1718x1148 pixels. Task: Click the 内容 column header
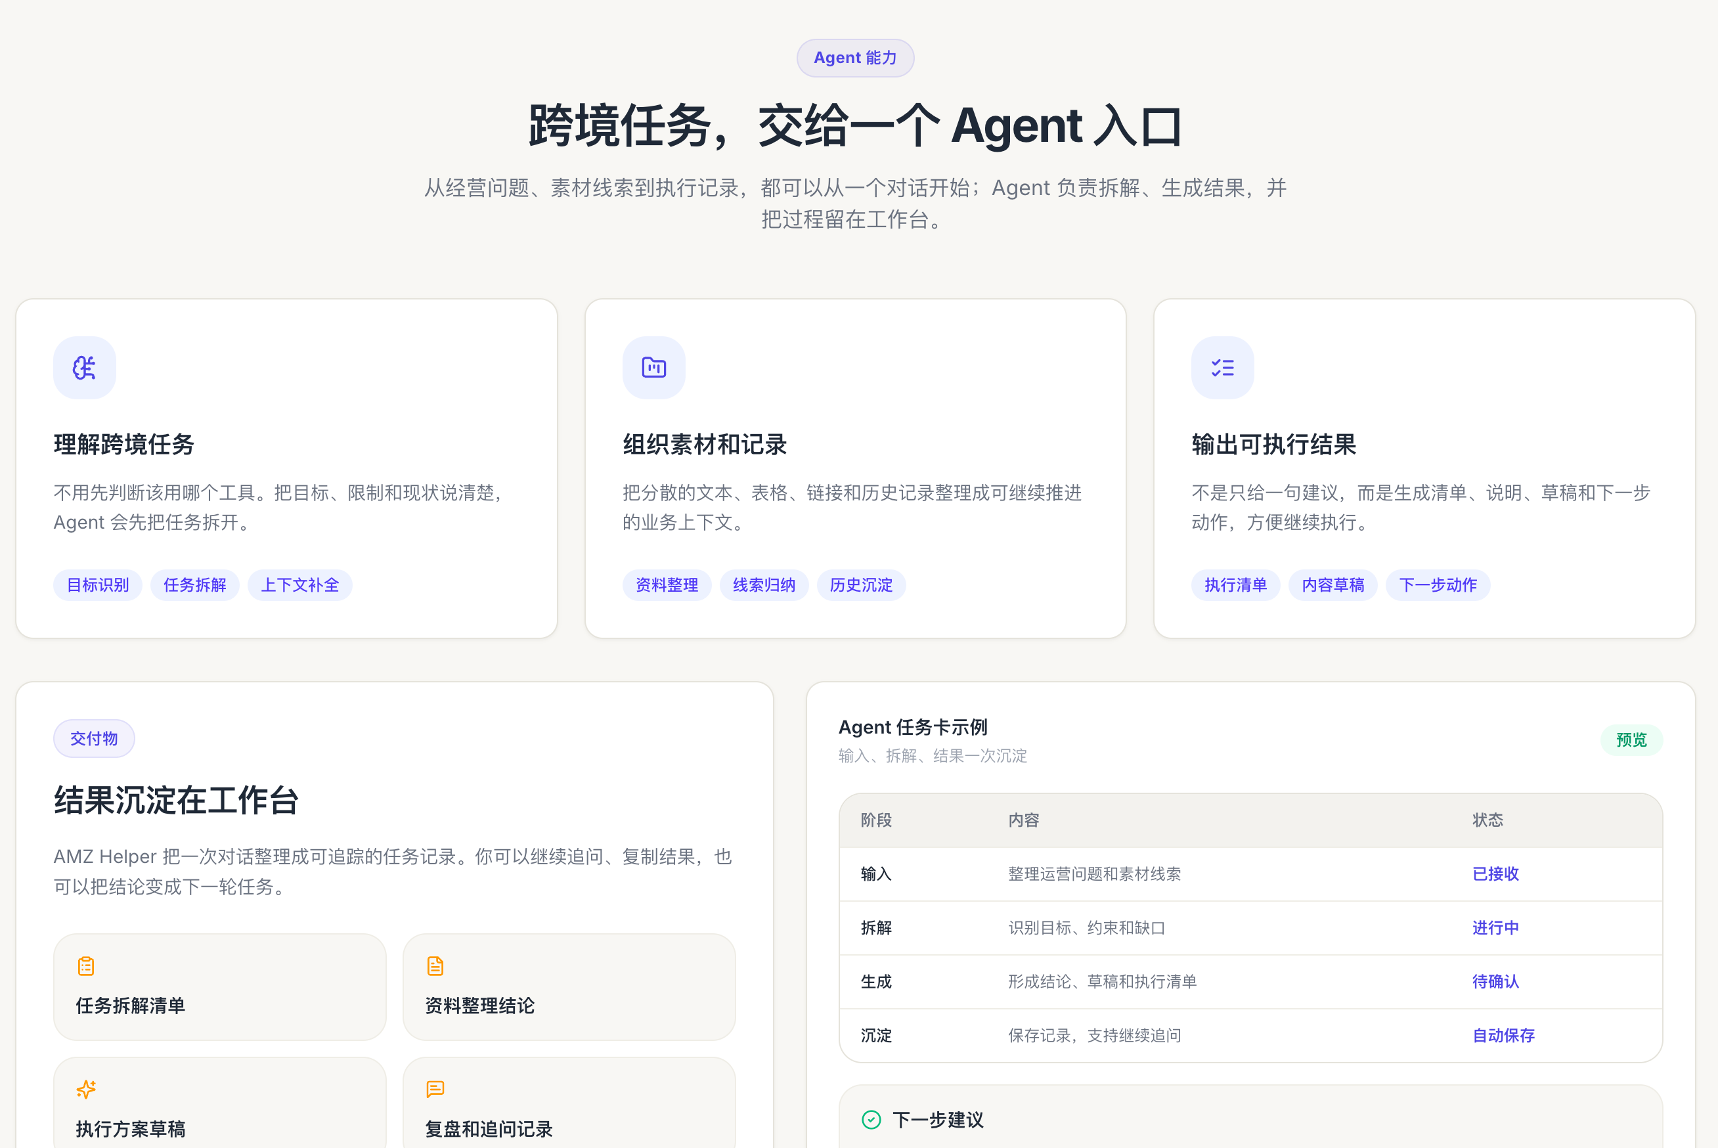(x=1023, y=820)
